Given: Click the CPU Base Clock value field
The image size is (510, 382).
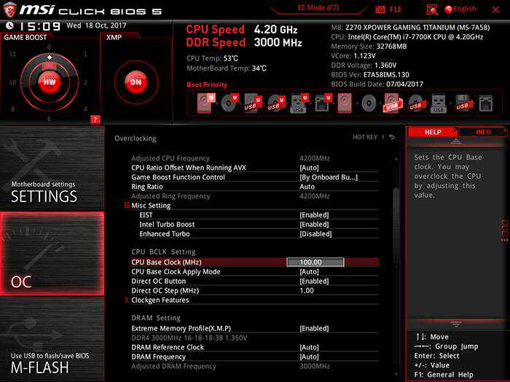Looking at the screenshot, I should click(315, 262).
